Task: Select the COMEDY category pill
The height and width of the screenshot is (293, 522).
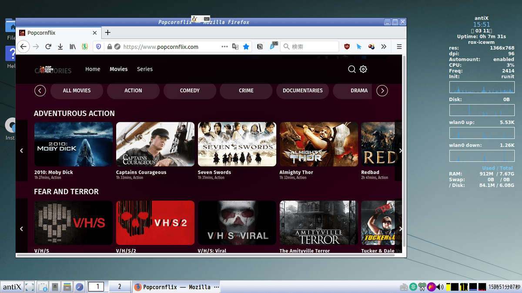Action: 190,91
